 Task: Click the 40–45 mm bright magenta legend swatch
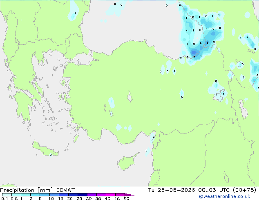coord(111,195)
